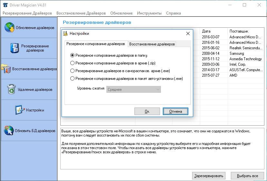Click the date 2014-03-17 cell
The width and height of the screenshot is (267, 181).
tap(211, 70)
